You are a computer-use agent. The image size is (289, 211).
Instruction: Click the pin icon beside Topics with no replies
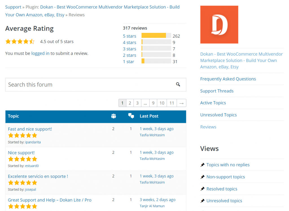click(x=203, y=165)
